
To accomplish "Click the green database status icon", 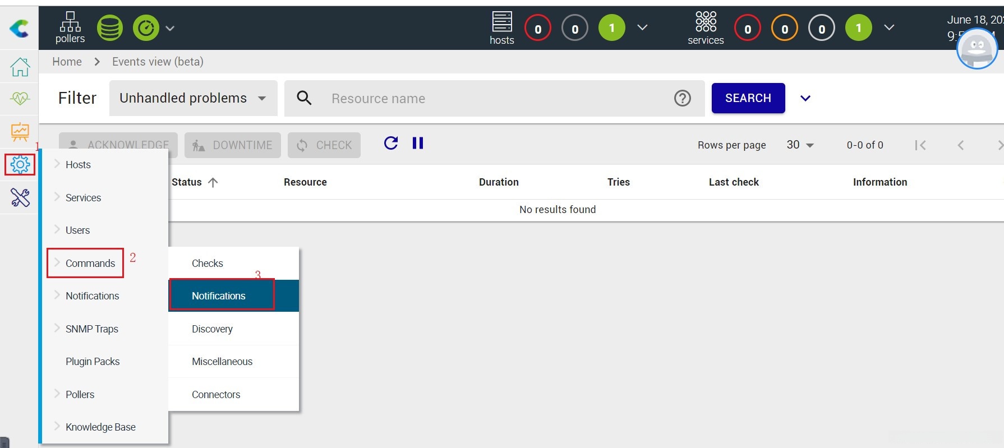I will click(x=110, y=28).
